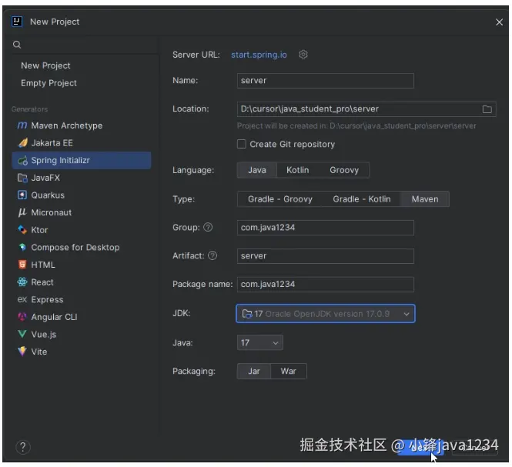Viewport: 512px width, 467px height.
Task: Select HTML generator entry
Action: [82, 265]
